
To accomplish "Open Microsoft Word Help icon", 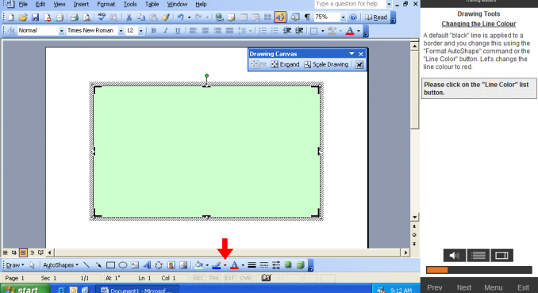I will (x=353, y=17).
